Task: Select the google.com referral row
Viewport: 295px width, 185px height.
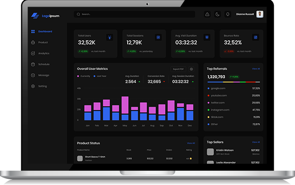Action: pyautogui.click(x=234, y=88)
